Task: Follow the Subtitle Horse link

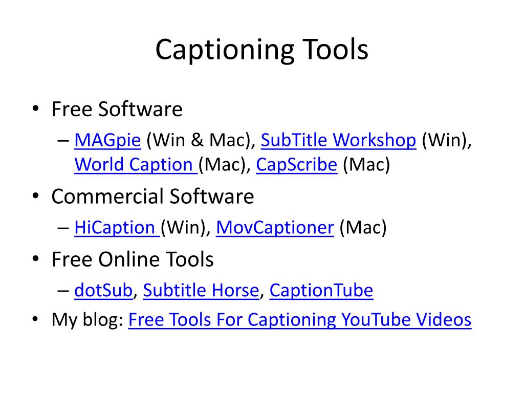Action: coord(201,290)
